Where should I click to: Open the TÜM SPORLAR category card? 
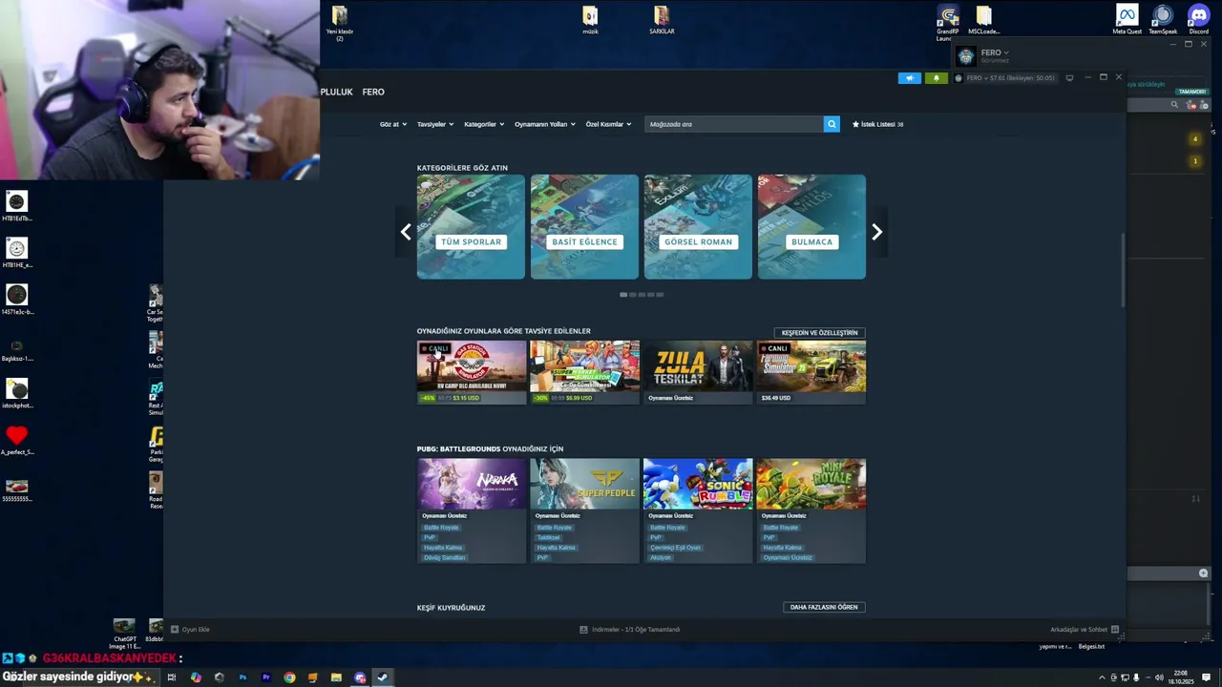471,227
